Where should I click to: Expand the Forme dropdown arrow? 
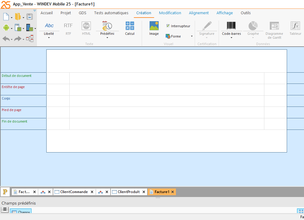pyautogui.click(x=192, y=36)
